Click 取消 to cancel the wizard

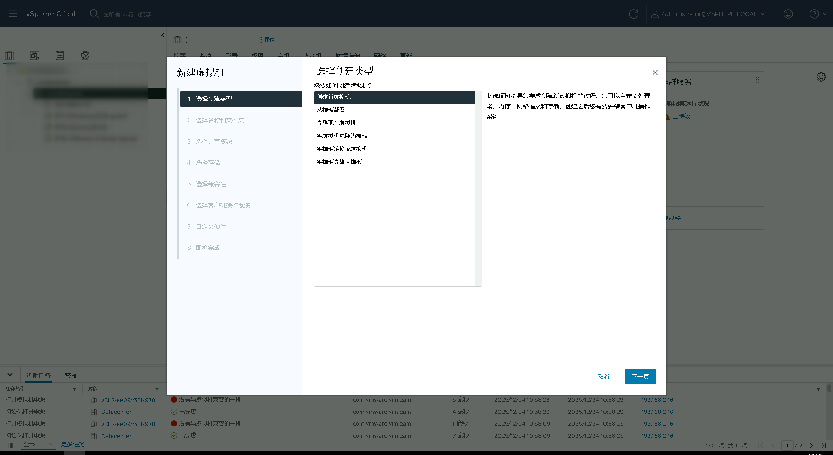pos(603,376)
